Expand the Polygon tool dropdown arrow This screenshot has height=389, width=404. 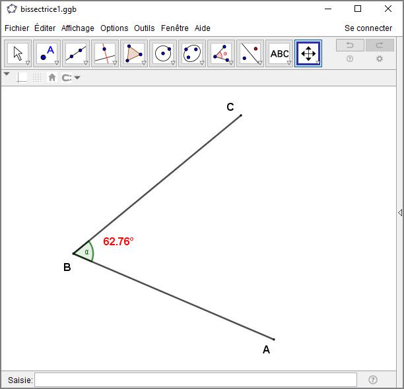(144, 63)
